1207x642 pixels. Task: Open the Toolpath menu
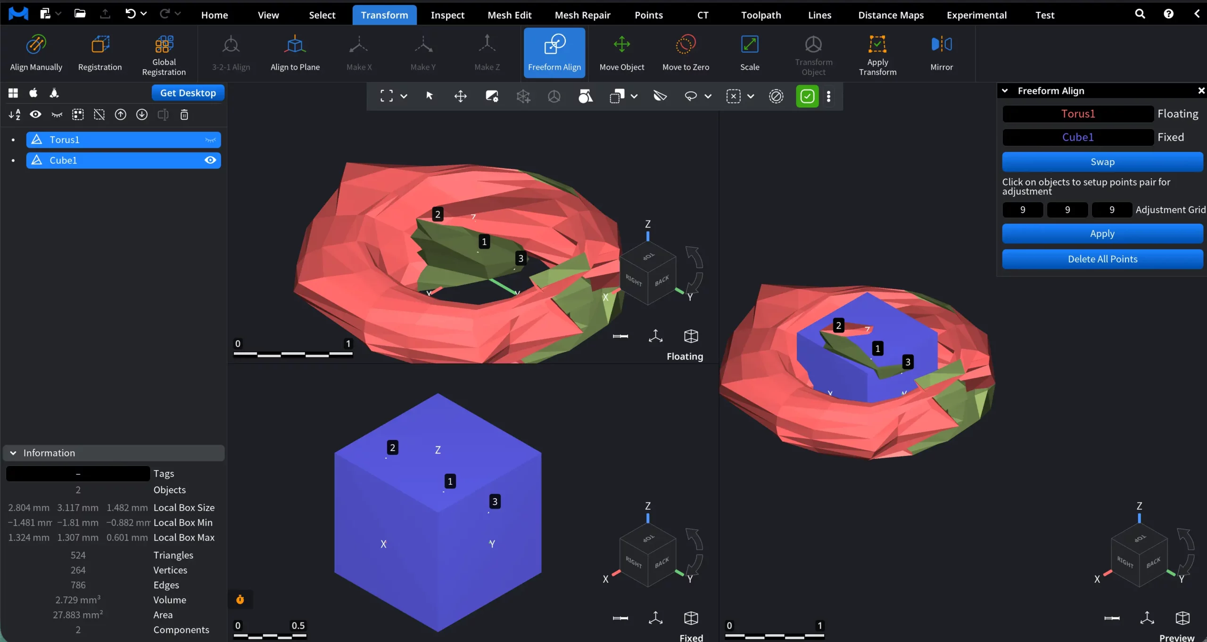coord(761,15)
